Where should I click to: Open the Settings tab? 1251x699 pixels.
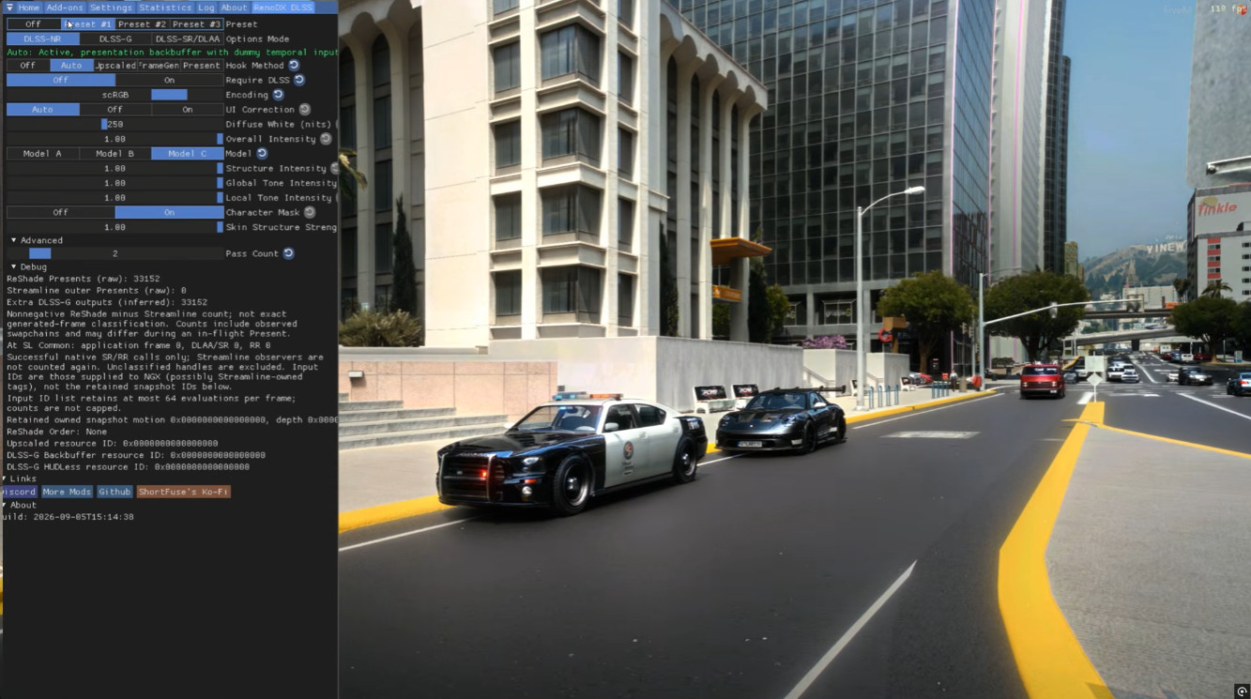(111, 8)
